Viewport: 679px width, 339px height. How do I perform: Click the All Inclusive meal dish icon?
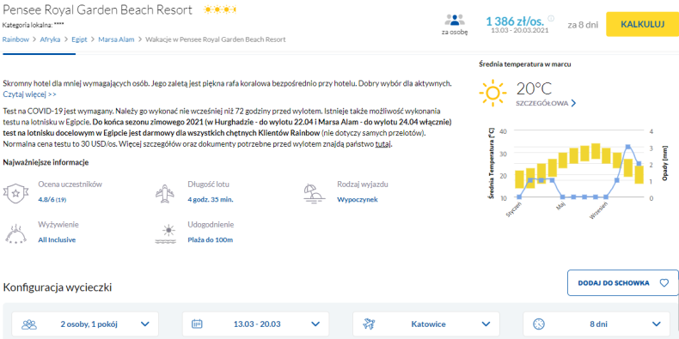(x=15, y=233)
